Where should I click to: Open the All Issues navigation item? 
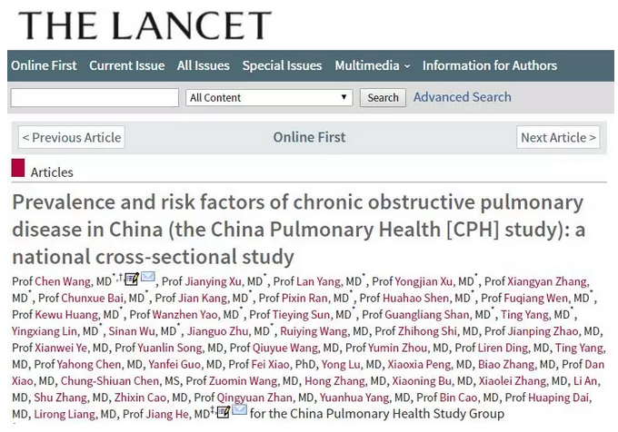point(204,65)
